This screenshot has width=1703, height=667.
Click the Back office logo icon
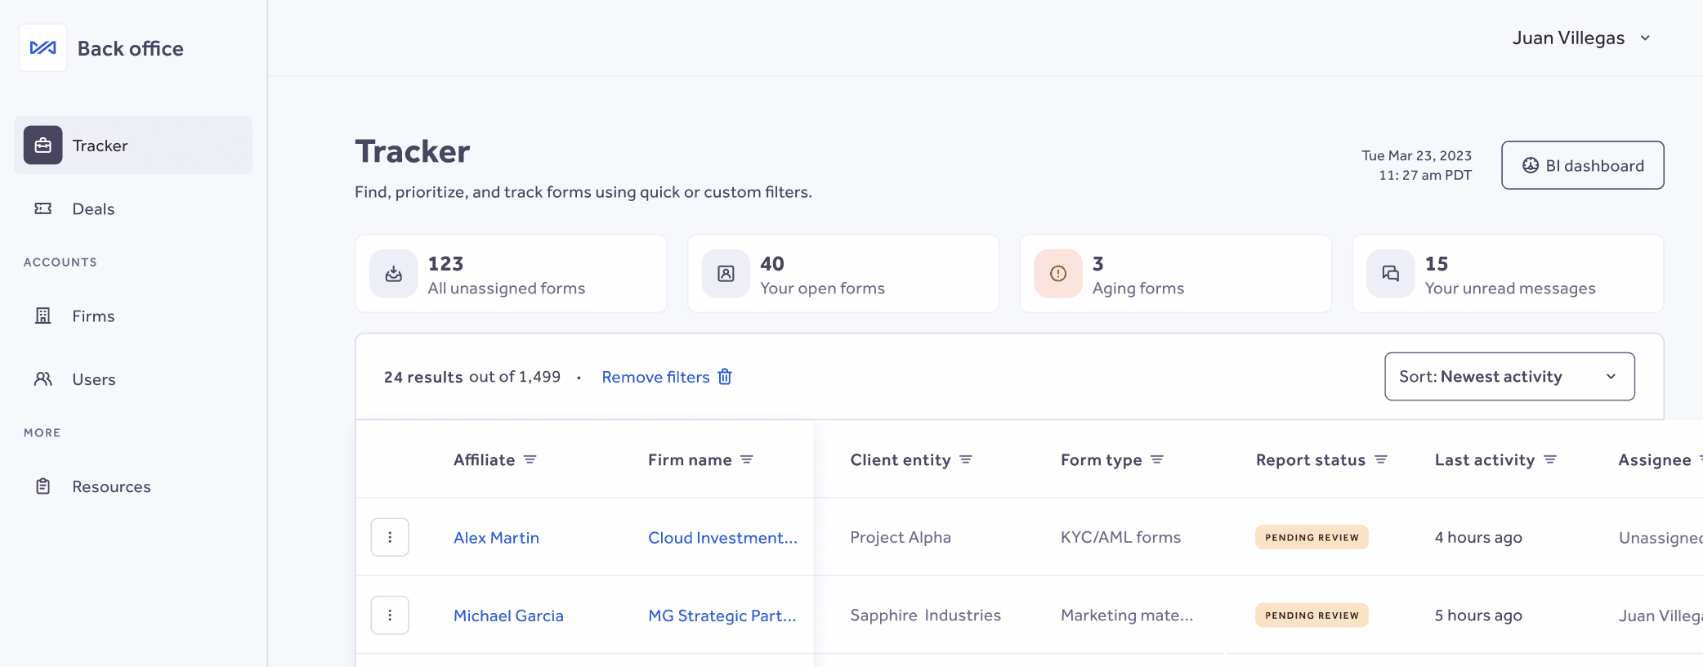(x=43, y=48)
